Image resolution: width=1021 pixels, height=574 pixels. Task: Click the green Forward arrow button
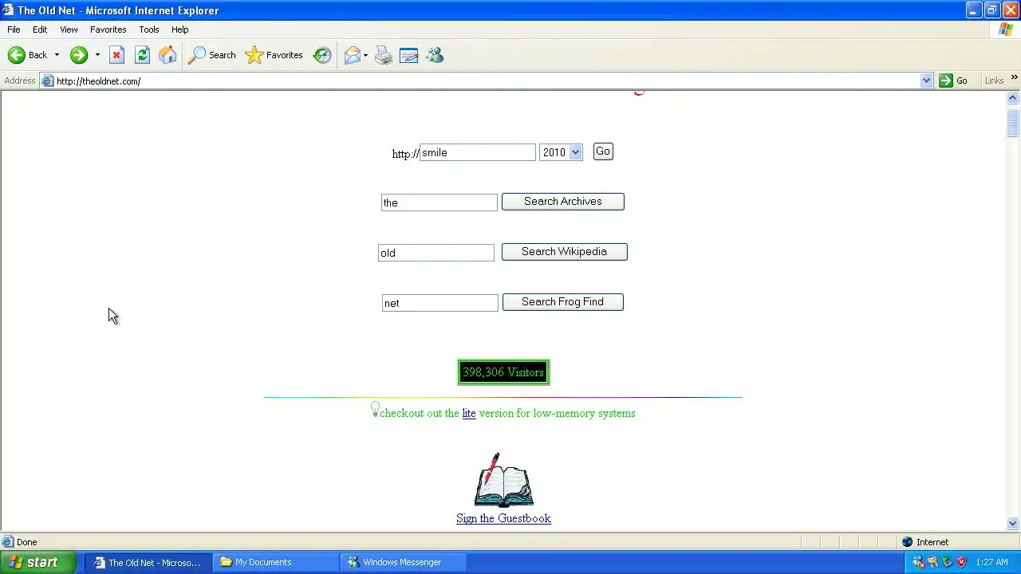pyautogui.click(x=78, y=55)
